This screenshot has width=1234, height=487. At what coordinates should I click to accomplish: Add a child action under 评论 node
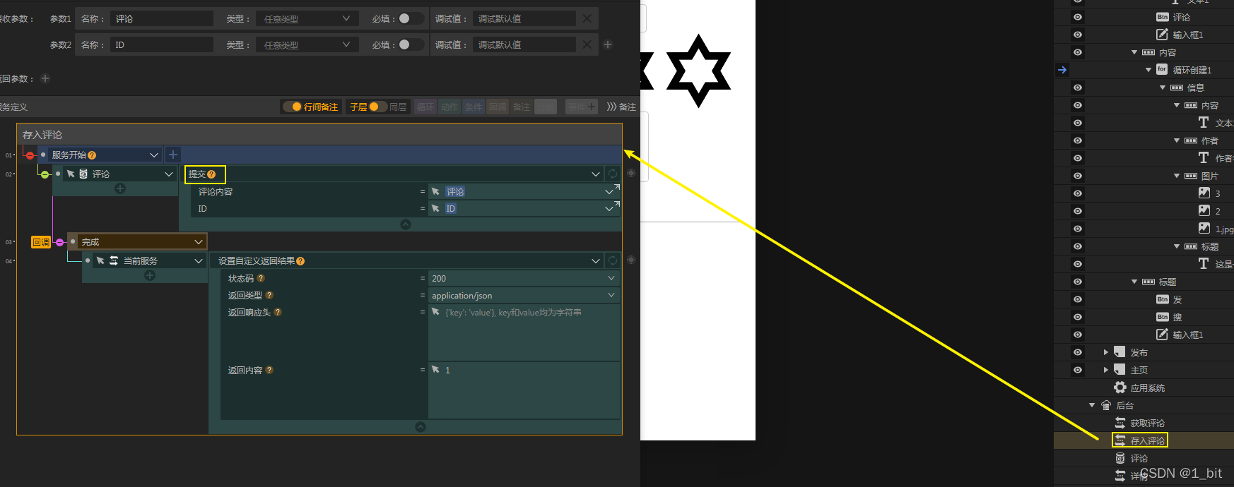click(120, 188)
